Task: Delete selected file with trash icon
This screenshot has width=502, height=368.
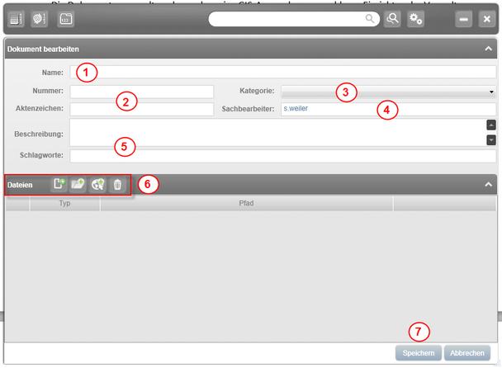Action: pyautogui.click(x=117, y=185)
